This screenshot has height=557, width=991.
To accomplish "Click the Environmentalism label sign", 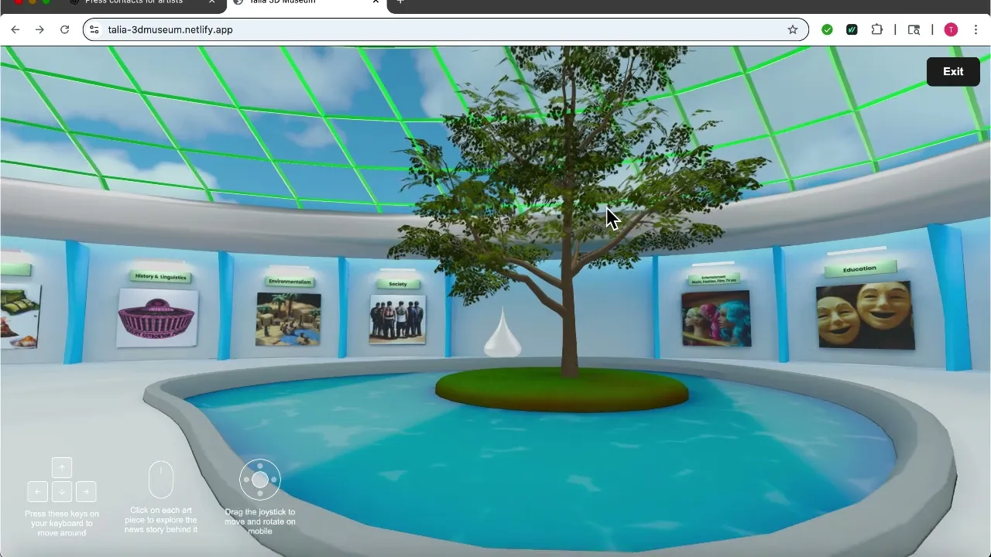I will (290, 282).
